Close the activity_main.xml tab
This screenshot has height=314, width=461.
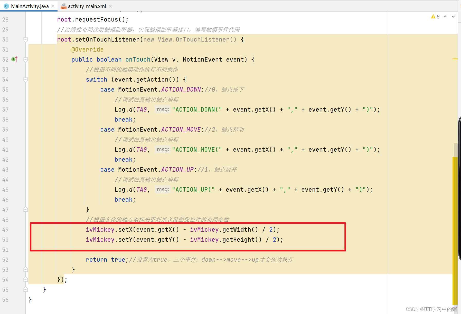point(110,6)
